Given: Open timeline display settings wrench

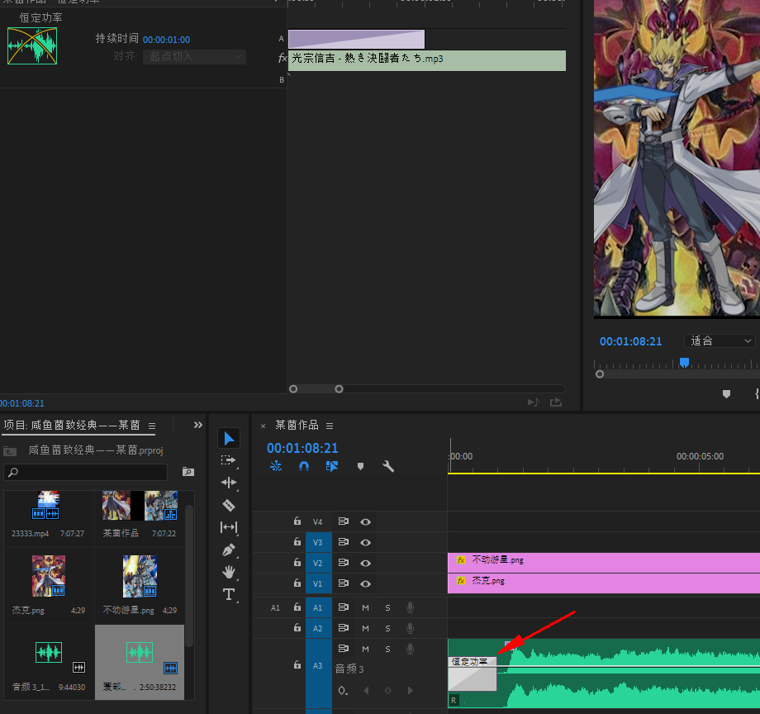Looking at the screenshot, I should (x=388, y=466).
